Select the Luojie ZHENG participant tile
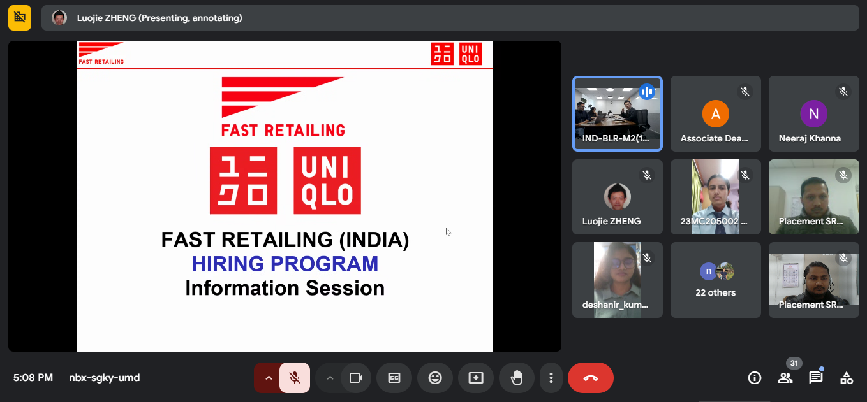Viewport: 867px width, 402px height. point(618,197)
